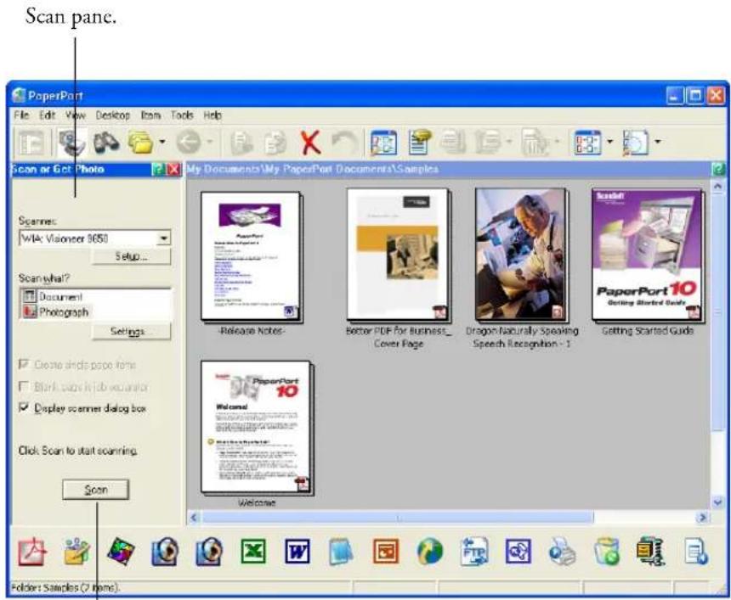Select the Welcome document thumbnail
Image resolution: width=731 pixels, height=600 pixels.
coord(256,427)
